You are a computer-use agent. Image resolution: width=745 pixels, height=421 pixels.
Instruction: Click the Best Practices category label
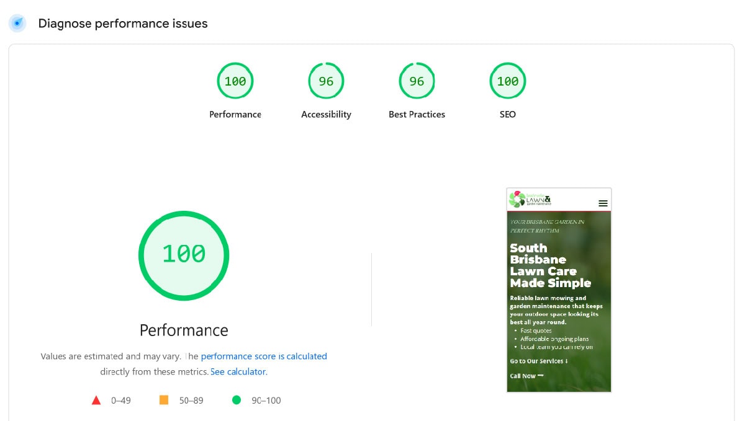click(417, 114)
